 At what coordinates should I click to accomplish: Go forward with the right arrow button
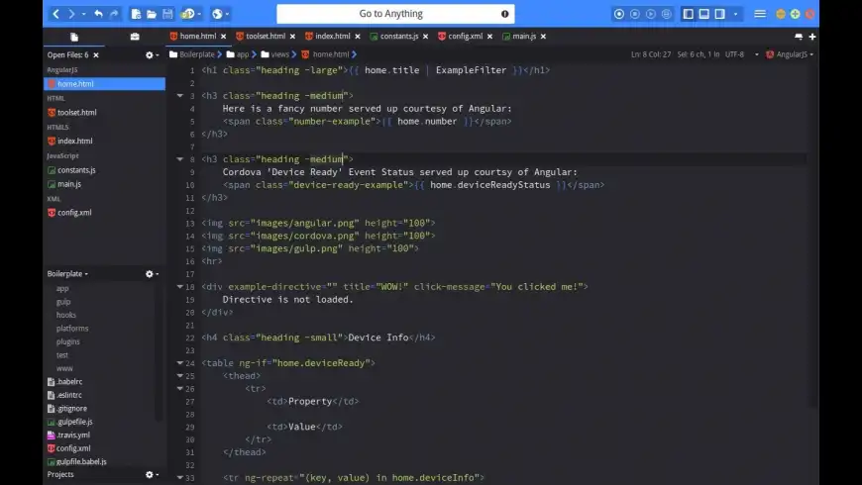tap(71, 14)
